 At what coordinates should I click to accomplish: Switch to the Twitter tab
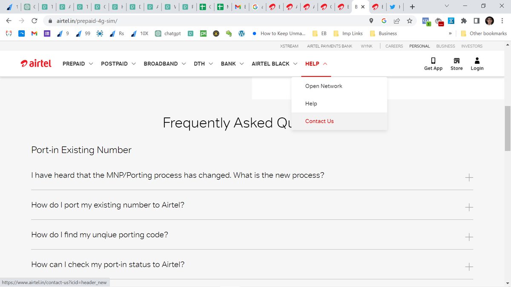pos(395,7)
